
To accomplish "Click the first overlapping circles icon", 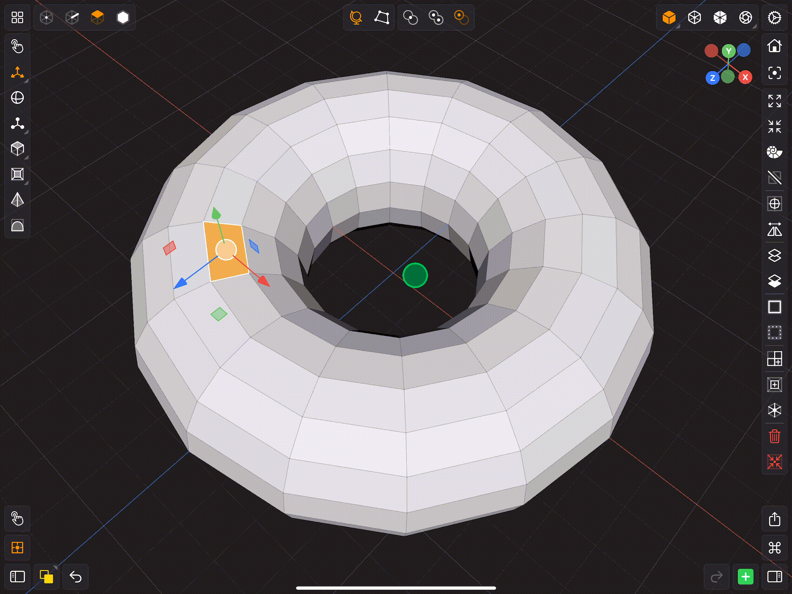I will [410, 17].
